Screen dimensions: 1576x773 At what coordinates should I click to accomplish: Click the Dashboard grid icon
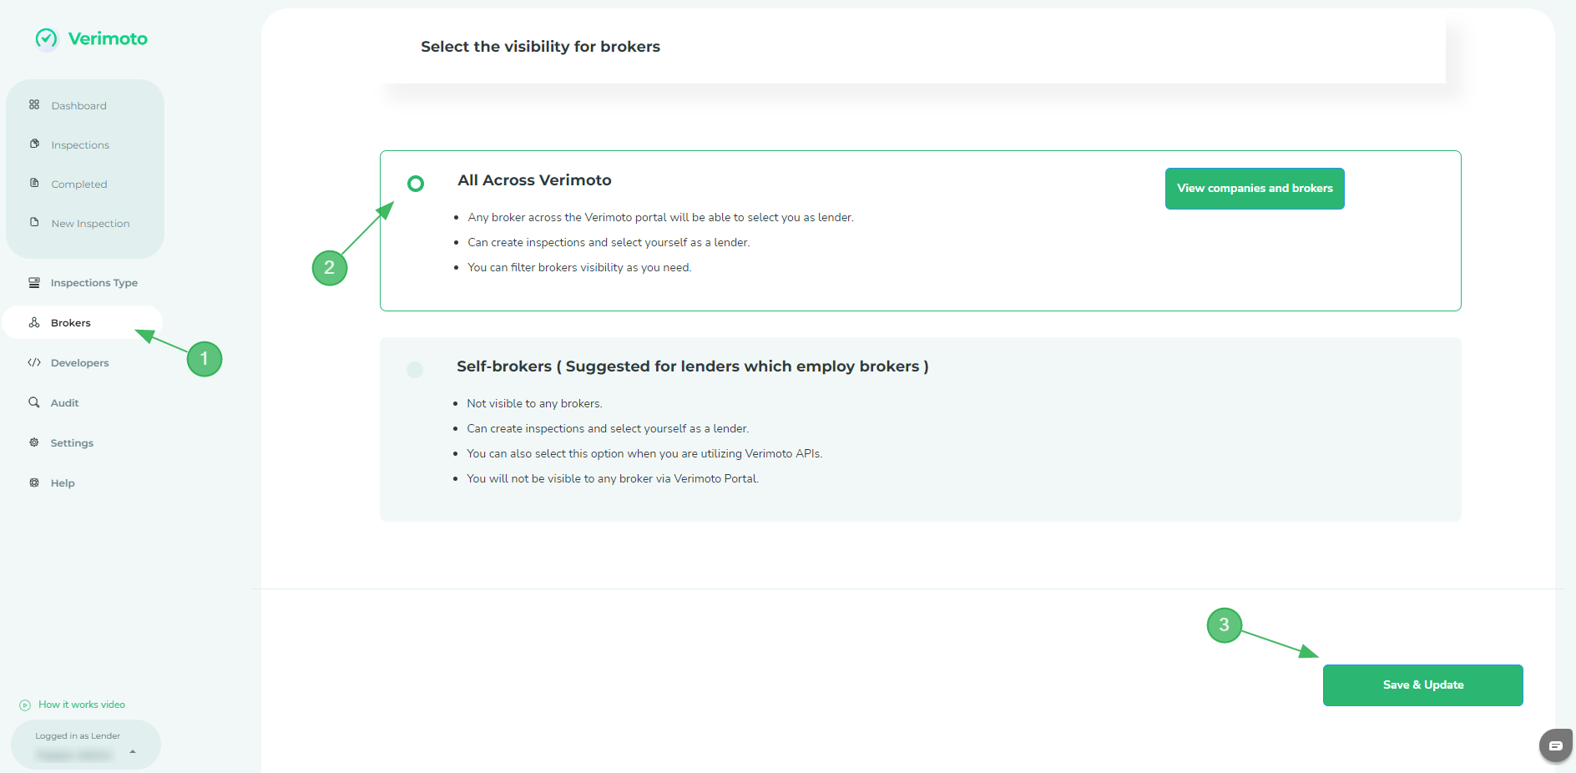coord(34,104)
